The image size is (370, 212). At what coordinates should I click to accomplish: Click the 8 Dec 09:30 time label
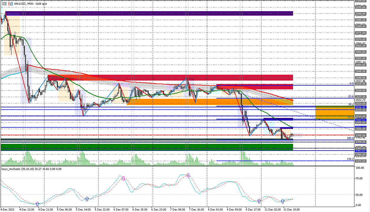point(234,210)
